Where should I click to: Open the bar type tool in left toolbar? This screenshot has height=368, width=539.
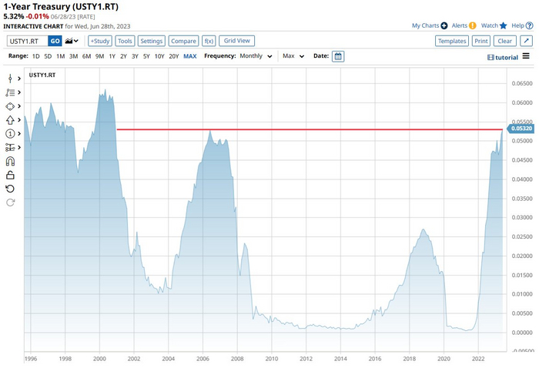(x=10, y=79)
